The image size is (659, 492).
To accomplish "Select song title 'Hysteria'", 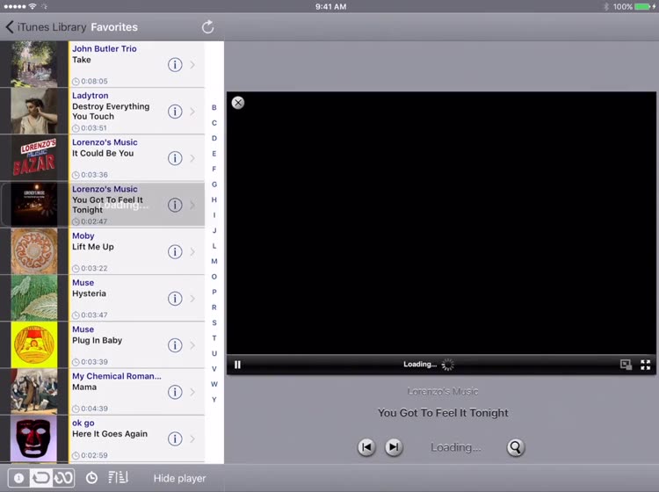I will pyautogui.click(x=89, y=293).
